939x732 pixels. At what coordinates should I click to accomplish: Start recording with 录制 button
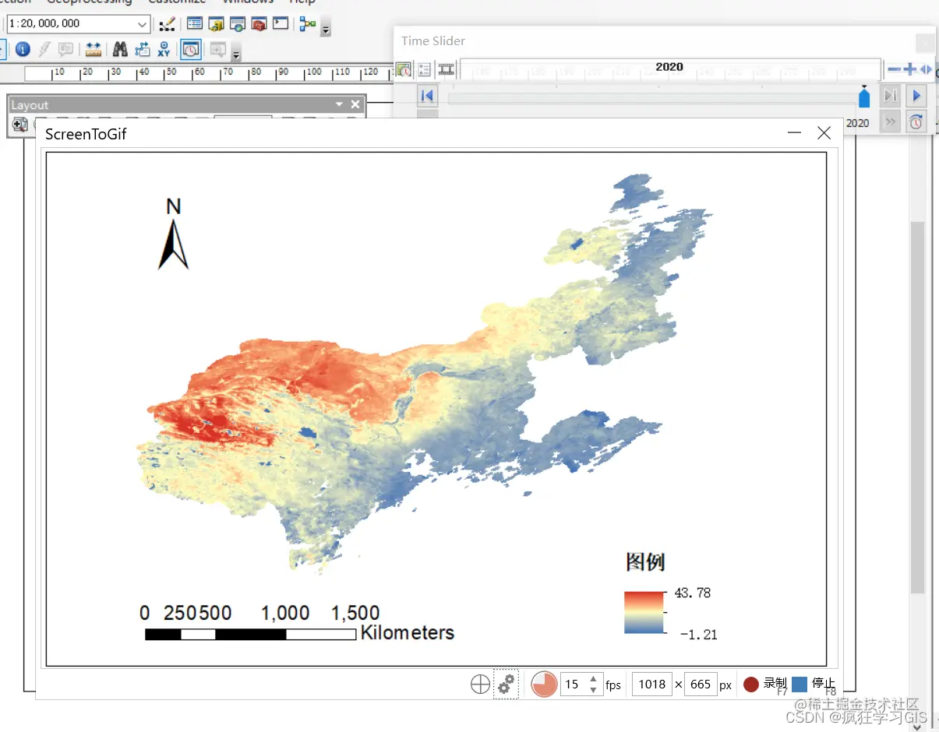(764, 684)
